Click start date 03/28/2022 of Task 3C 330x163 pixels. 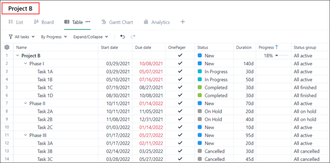(118, 159)
